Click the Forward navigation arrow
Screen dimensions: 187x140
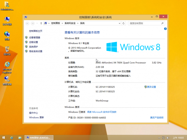click(x=32, y=23)
